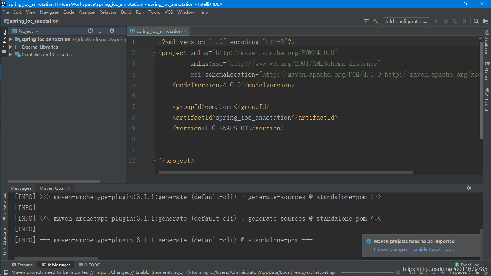
Task: Click the Stop square icon
Action: (464, 21)
